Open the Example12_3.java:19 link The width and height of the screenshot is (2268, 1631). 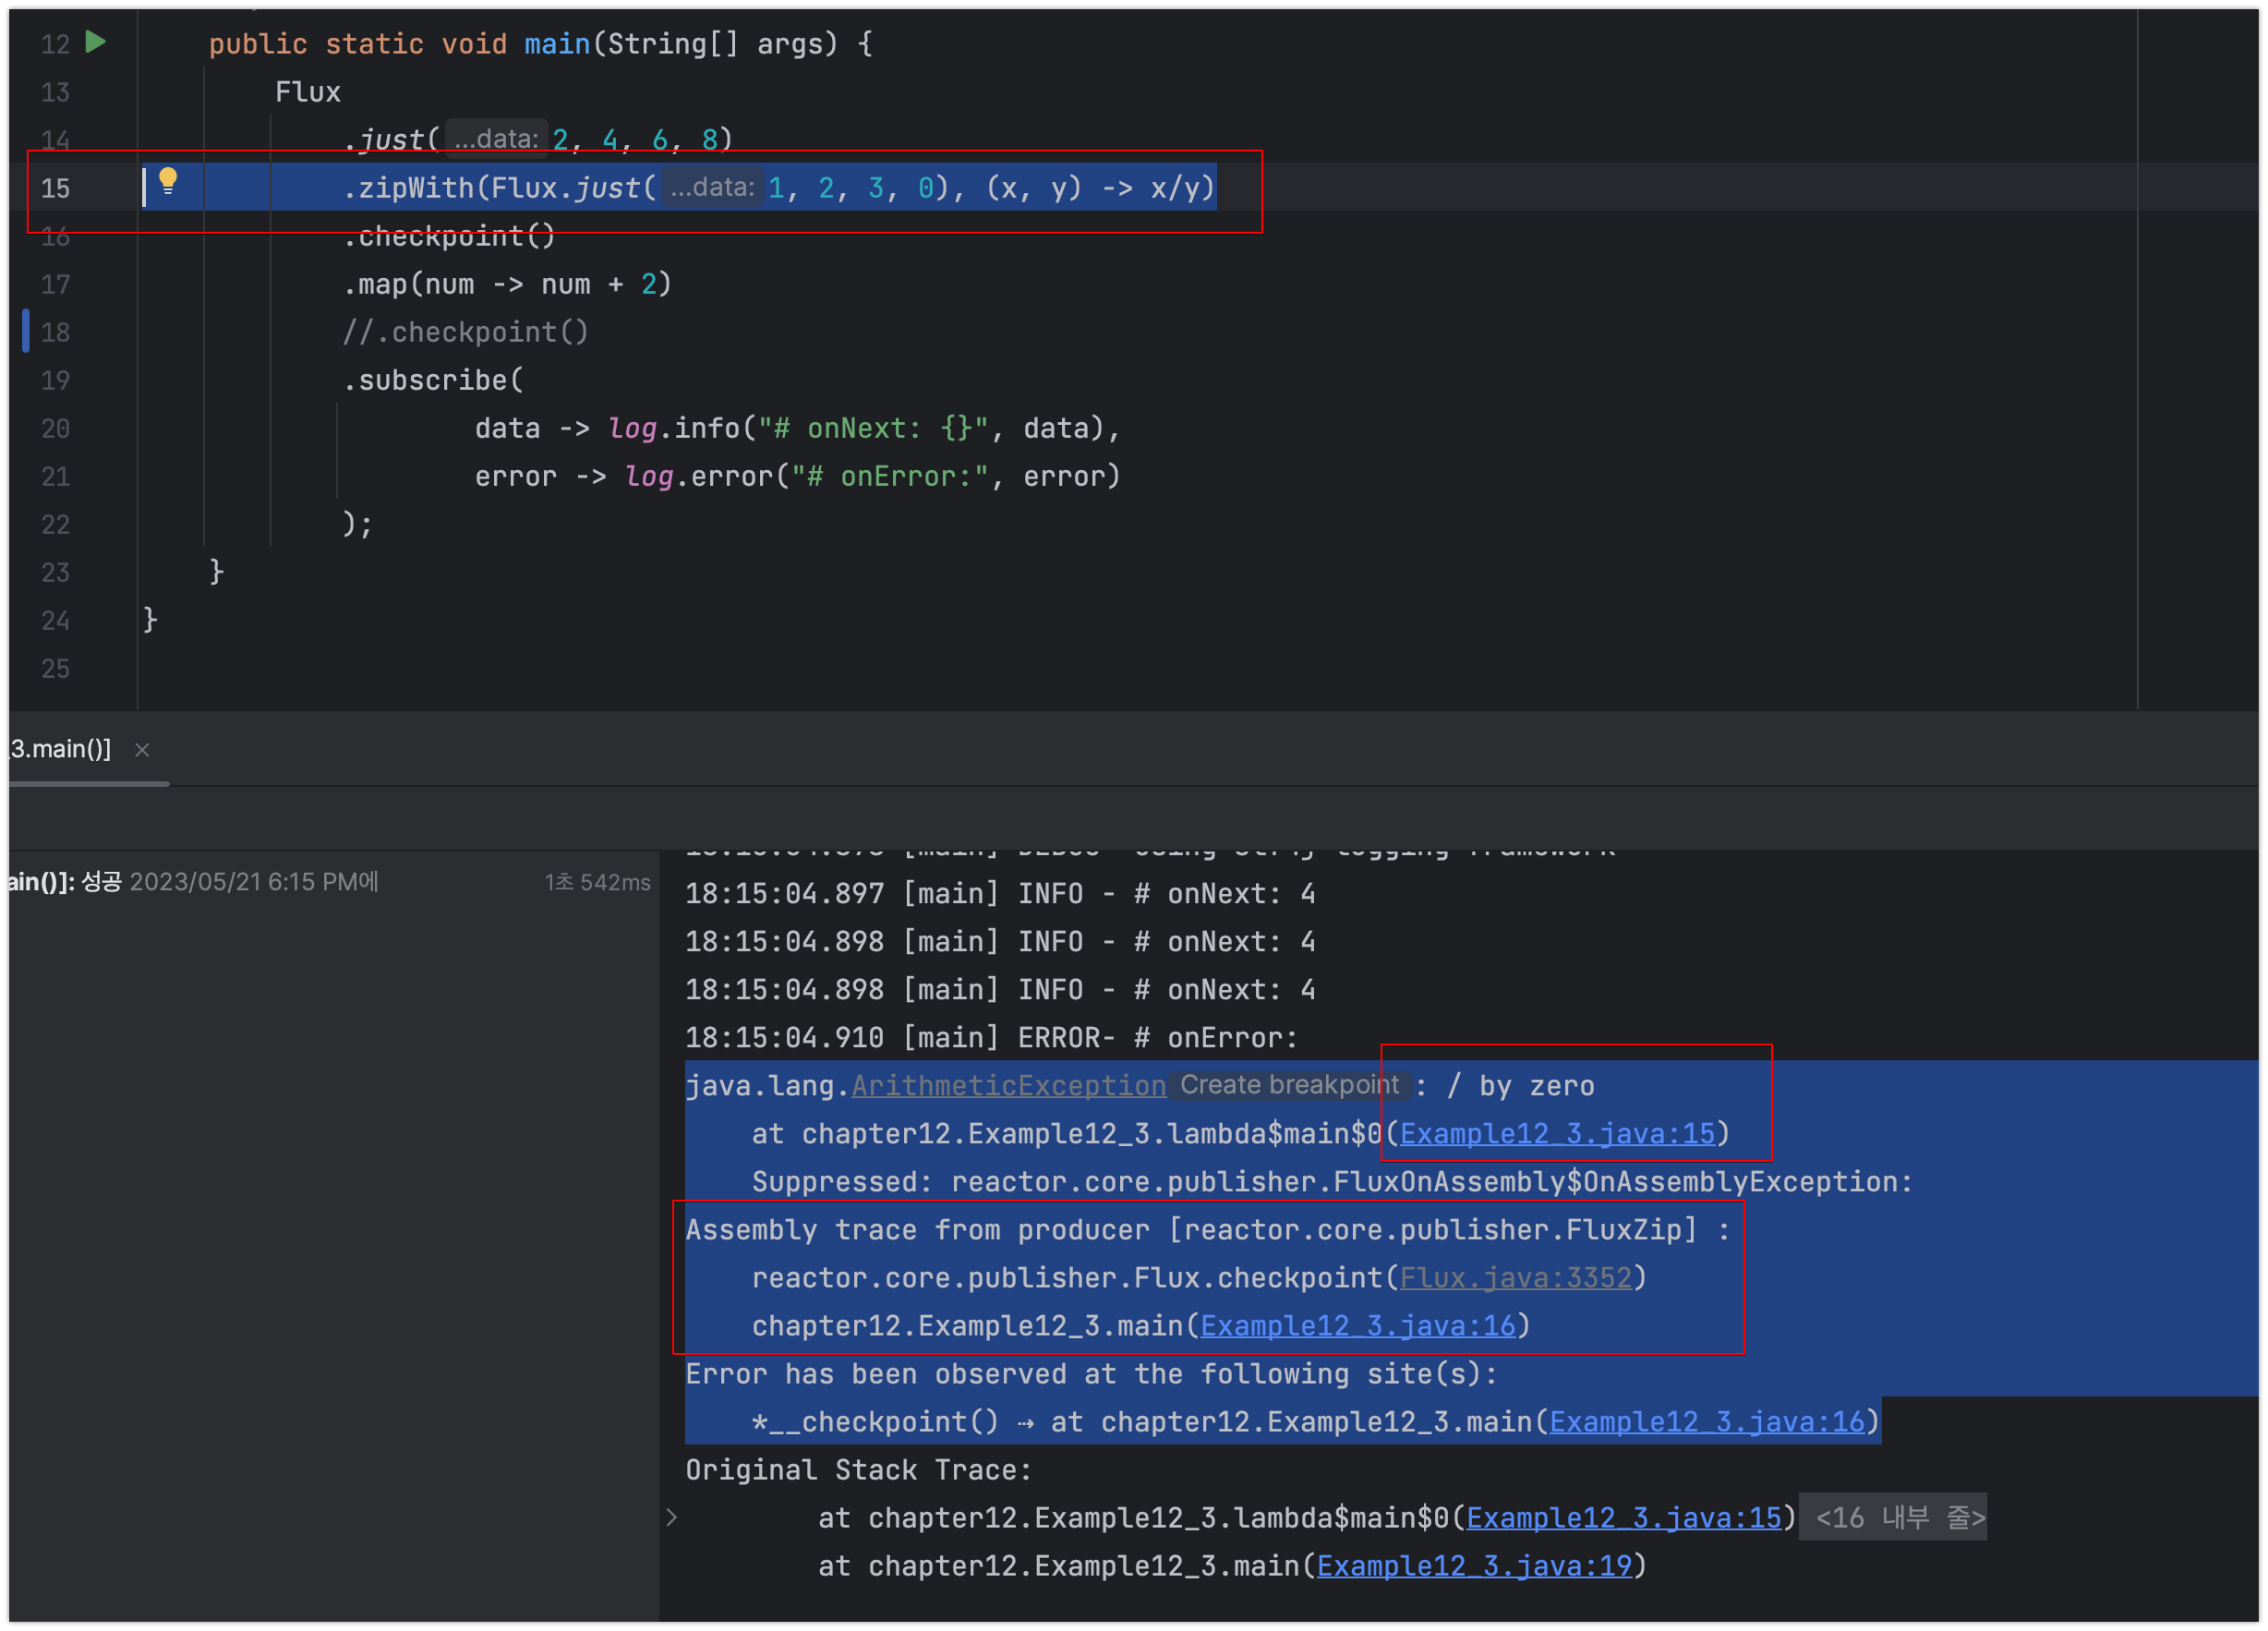click(1474, 1566)
